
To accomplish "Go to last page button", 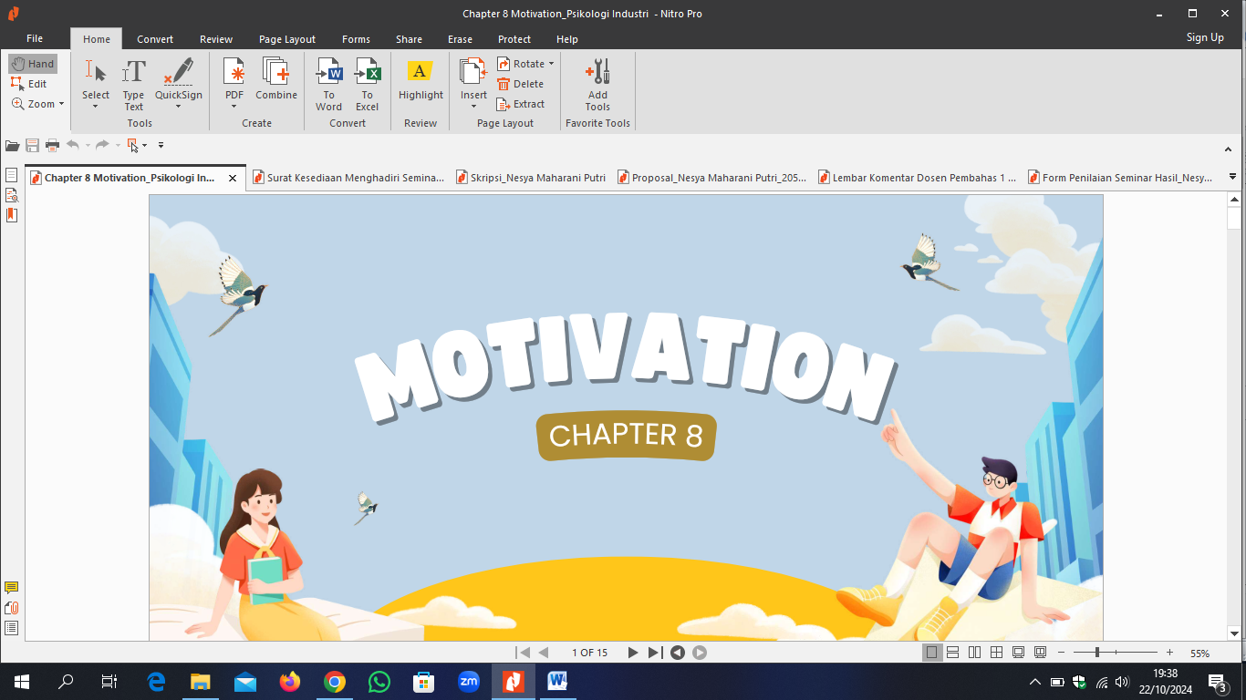I will pyautogui.click(x=654, y=653).
